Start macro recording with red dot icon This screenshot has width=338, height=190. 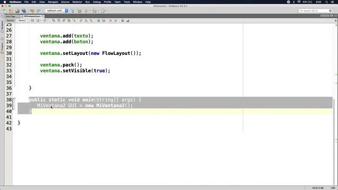click(110, 21)
